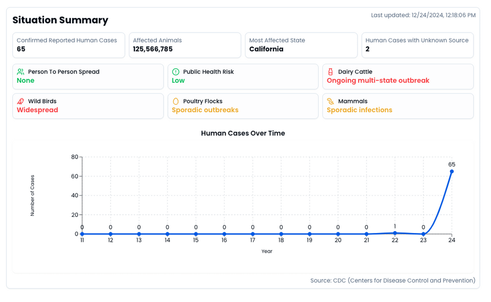Open the Most Affected State California card
The width and height of the screenshot is (491, 302).
pyautogui.click(x=301, y=45)
